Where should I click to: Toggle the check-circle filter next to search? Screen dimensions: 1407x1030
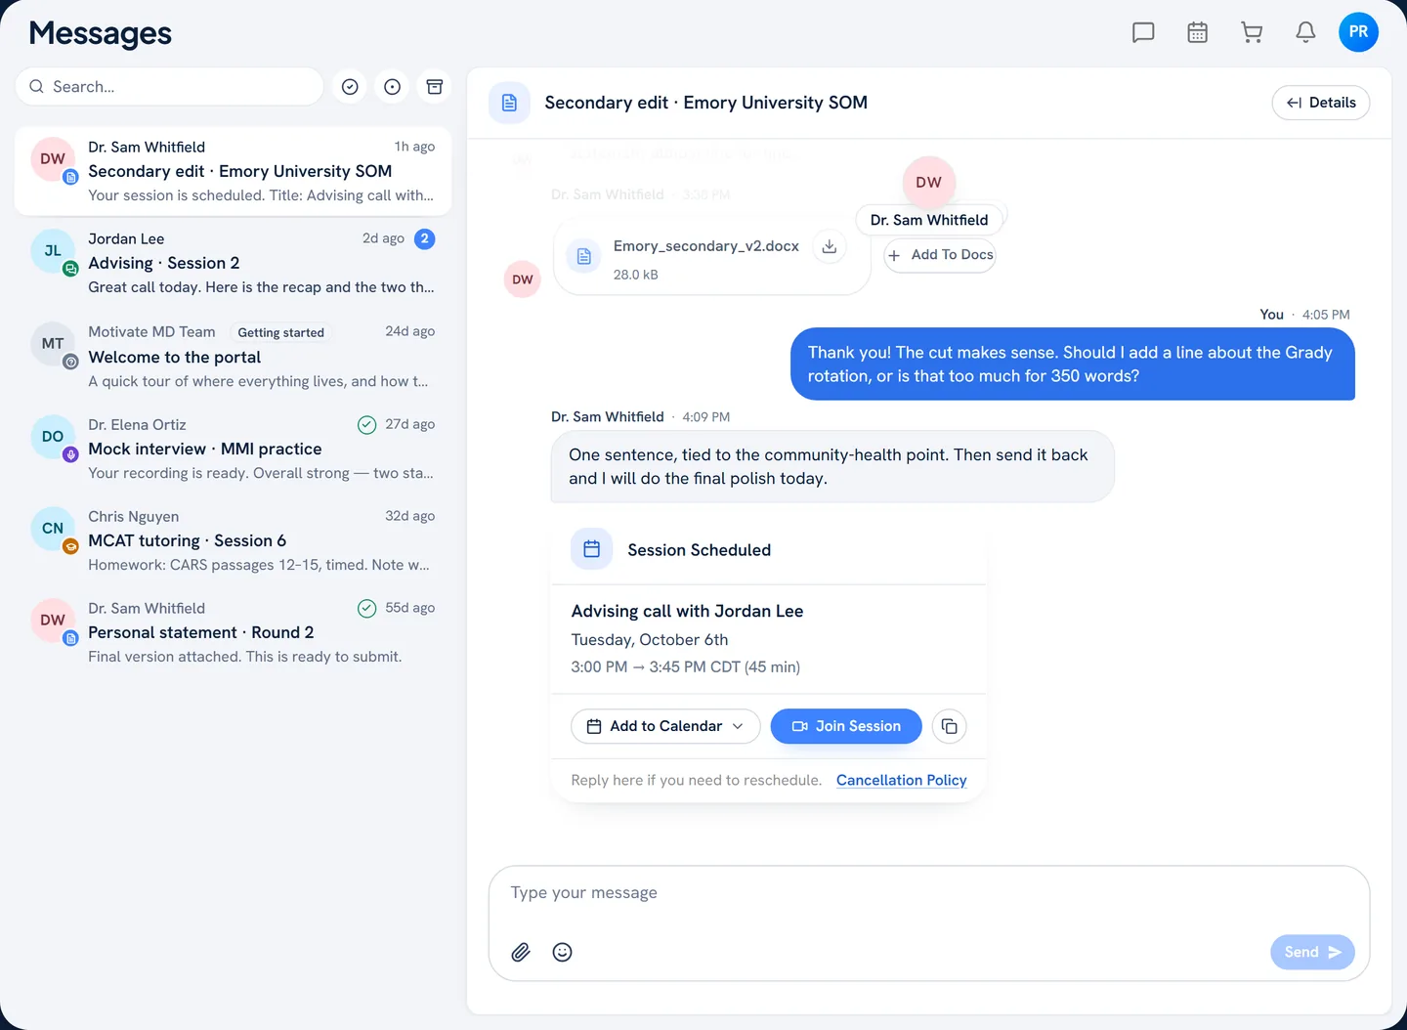pyautogui.click(x=350, y=87)
